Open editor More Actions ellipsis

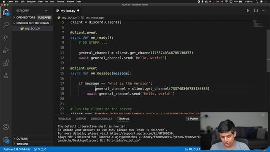tap(264, 11)
